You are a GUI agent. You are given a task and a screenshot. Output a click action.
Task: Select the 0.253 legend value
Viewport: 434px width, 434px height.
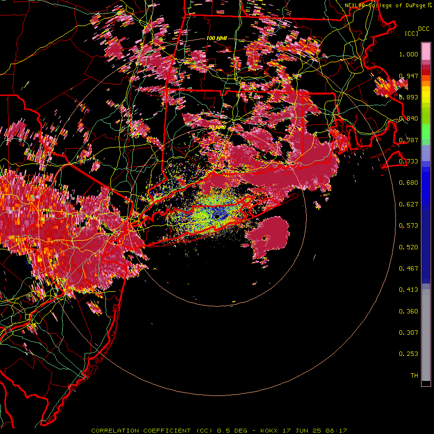(x=408, y=354)
